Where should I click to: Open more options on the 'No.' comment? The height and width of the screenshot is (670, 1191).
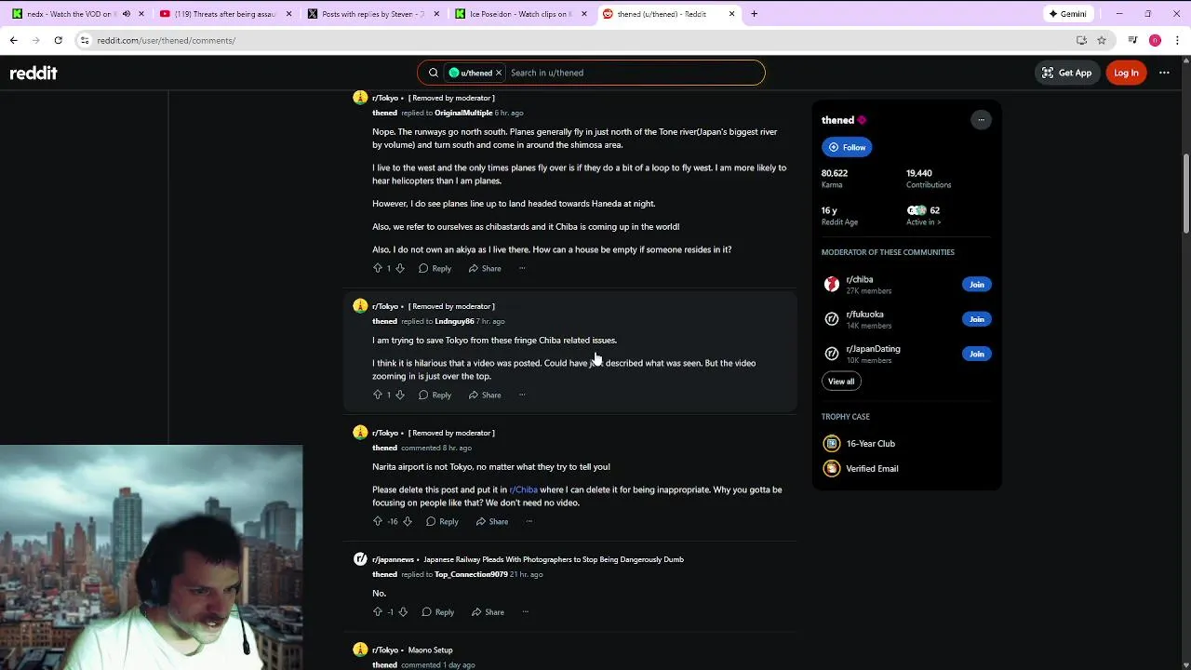coord(525,611)
